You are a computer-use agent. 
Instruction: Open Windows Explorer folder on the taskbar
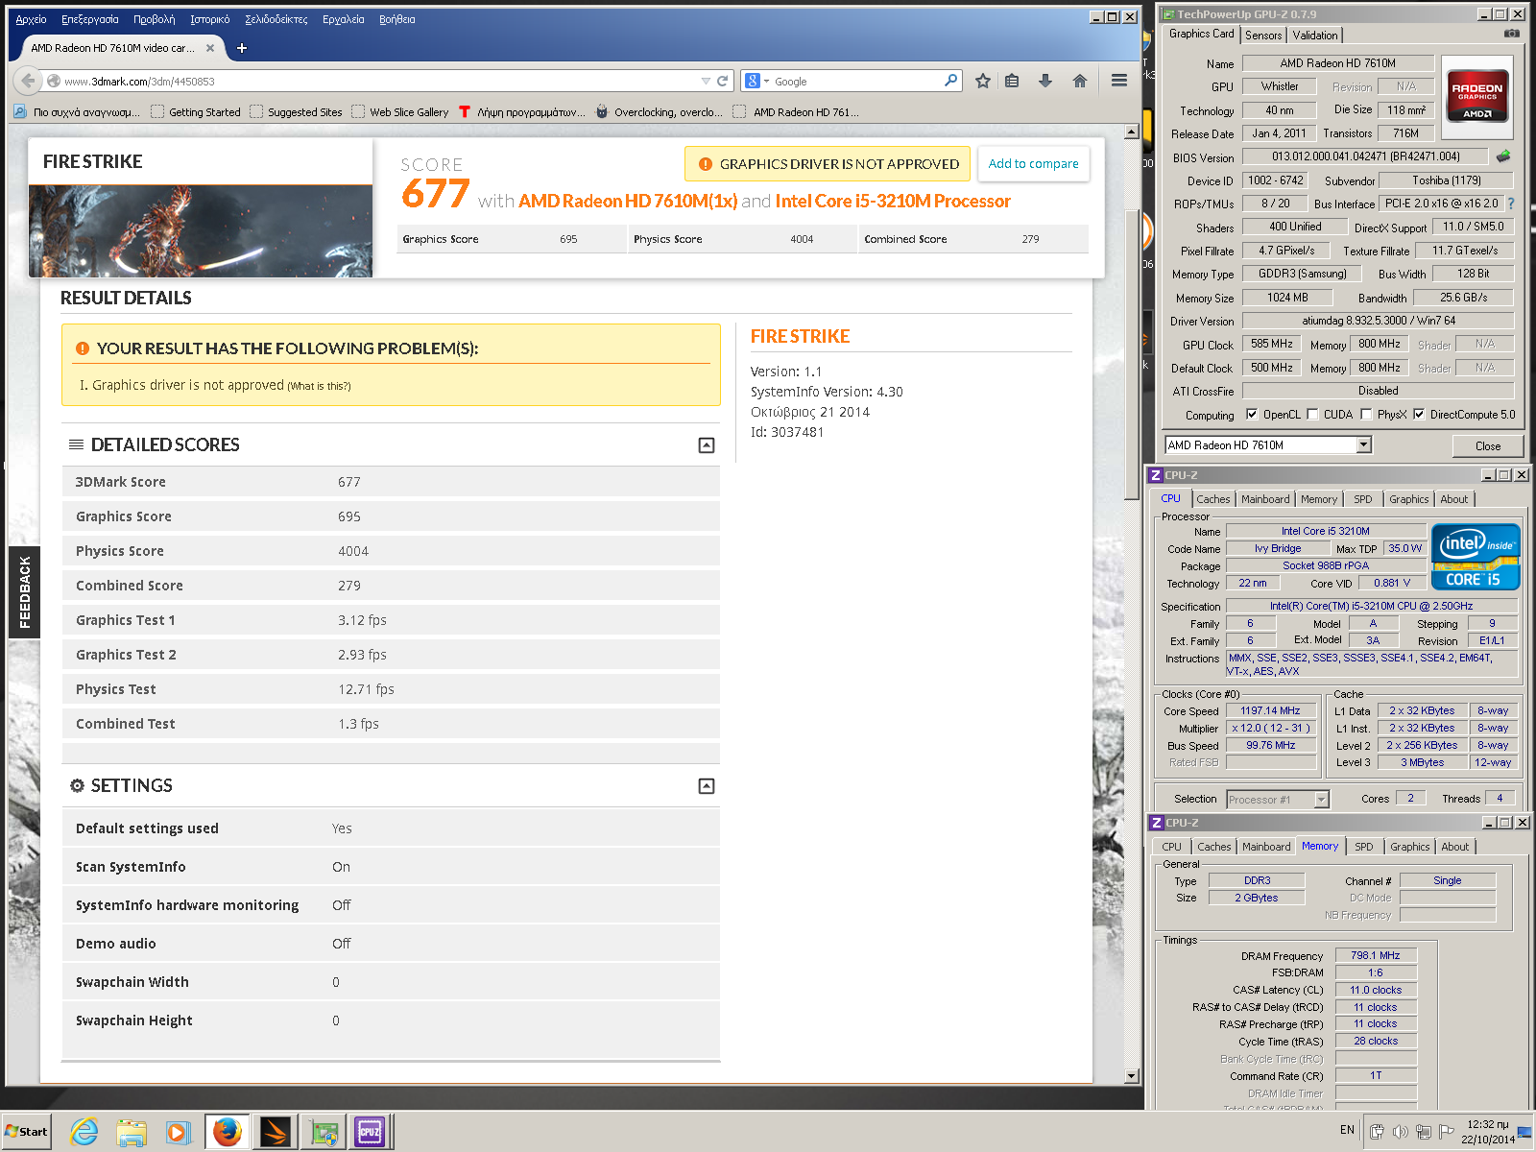(131, 1133)
